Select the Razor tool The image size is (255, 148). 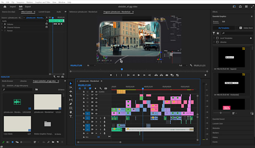click(71, 96)
